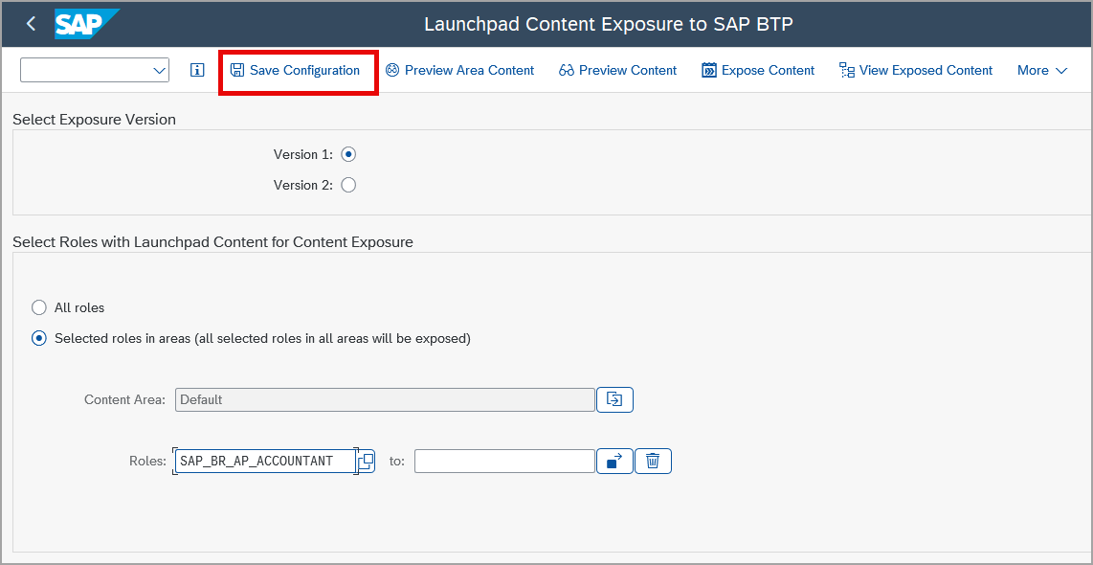The height and width of the screenshot is (565, 1093).
Task: Open View Exposed Content
Action: pos(916,71)
